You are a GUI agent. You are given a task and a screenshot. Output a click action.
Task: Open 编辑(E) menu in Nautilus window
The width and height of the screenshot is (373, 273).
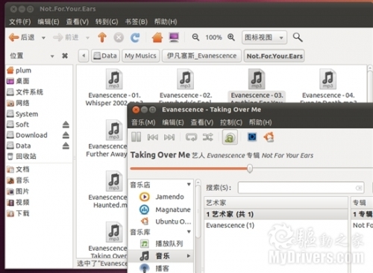[48, 22]
